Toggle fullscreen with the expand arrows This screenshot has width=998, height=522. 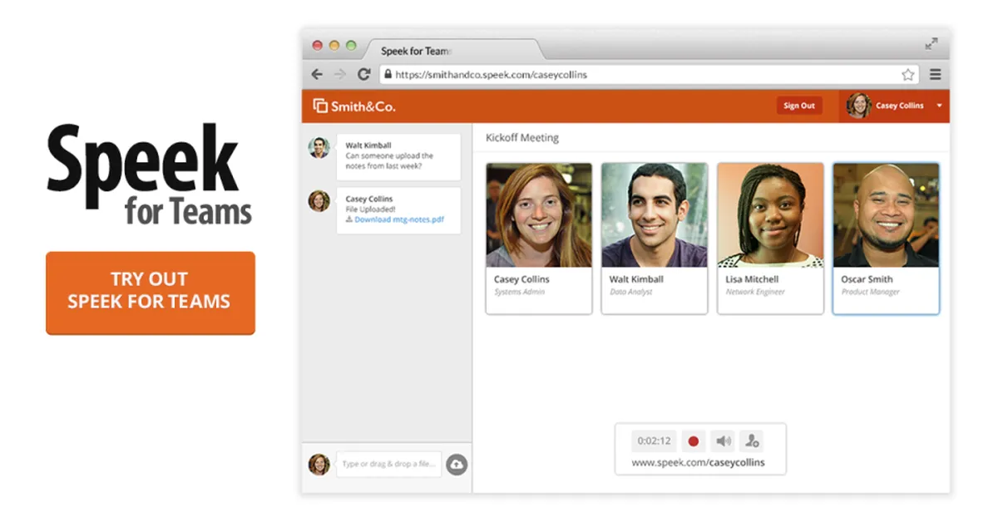[x=931, y=44]
